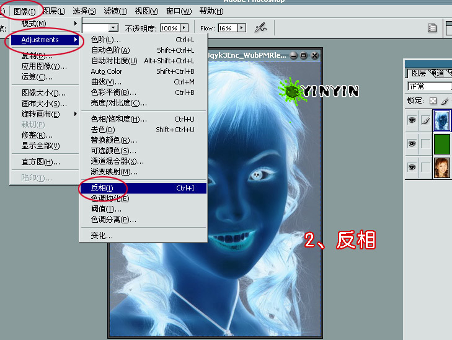Open 可选颜色(S)... dialog
The width and height of the screenshot is (452, 340).
click(x=143, y=151)
